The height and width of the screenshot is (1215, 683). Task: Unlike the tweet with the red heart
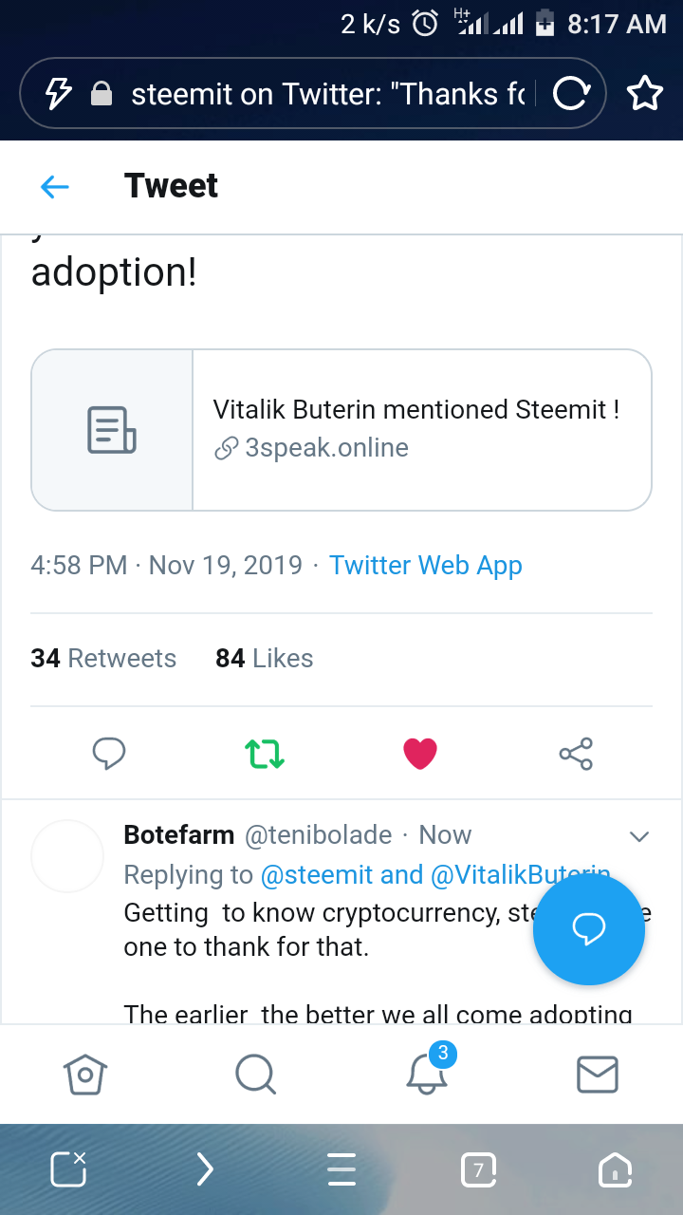click(420, 754)
